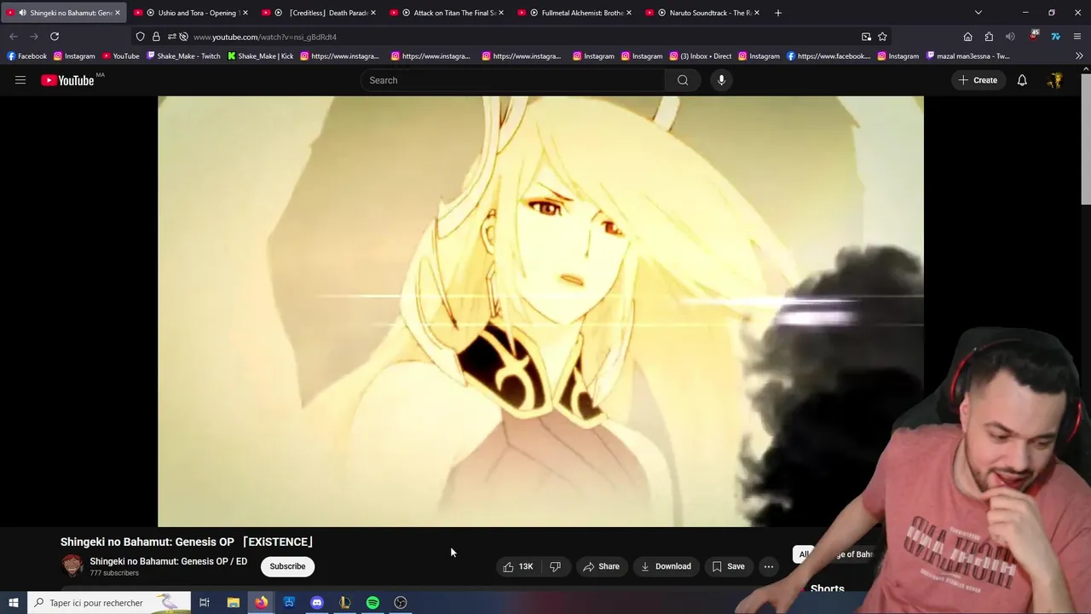
Task: Open a new browser tab with plus button
Action: coord(777,13)
